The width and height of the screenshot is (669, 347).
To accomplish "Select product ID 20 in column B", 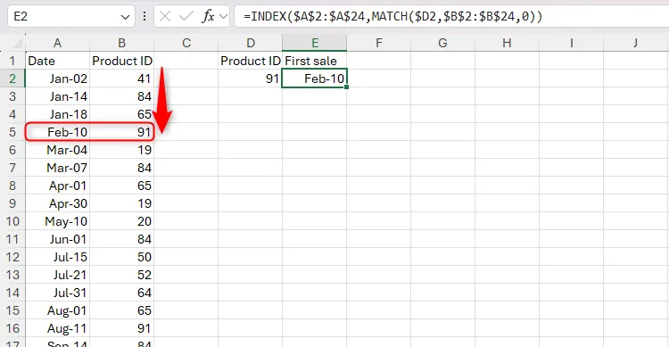I will pyautogui.click(x=122, y=221).
